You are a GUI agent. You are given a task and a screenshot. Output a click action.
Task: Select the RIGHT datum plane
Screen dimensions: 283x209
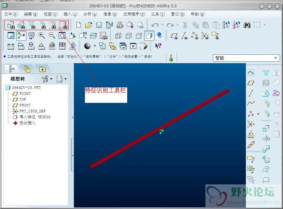coord(25,94)
